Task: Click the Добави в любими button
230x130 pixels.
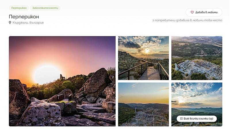Action: point(204,12)
